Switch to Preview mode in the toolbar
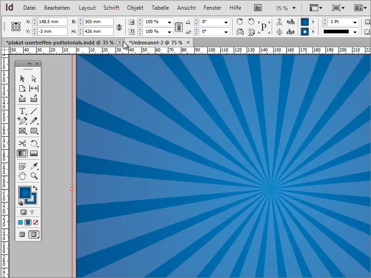Viewport: 371px width, 278px height. pyautogui.click(x=33, y=234)
